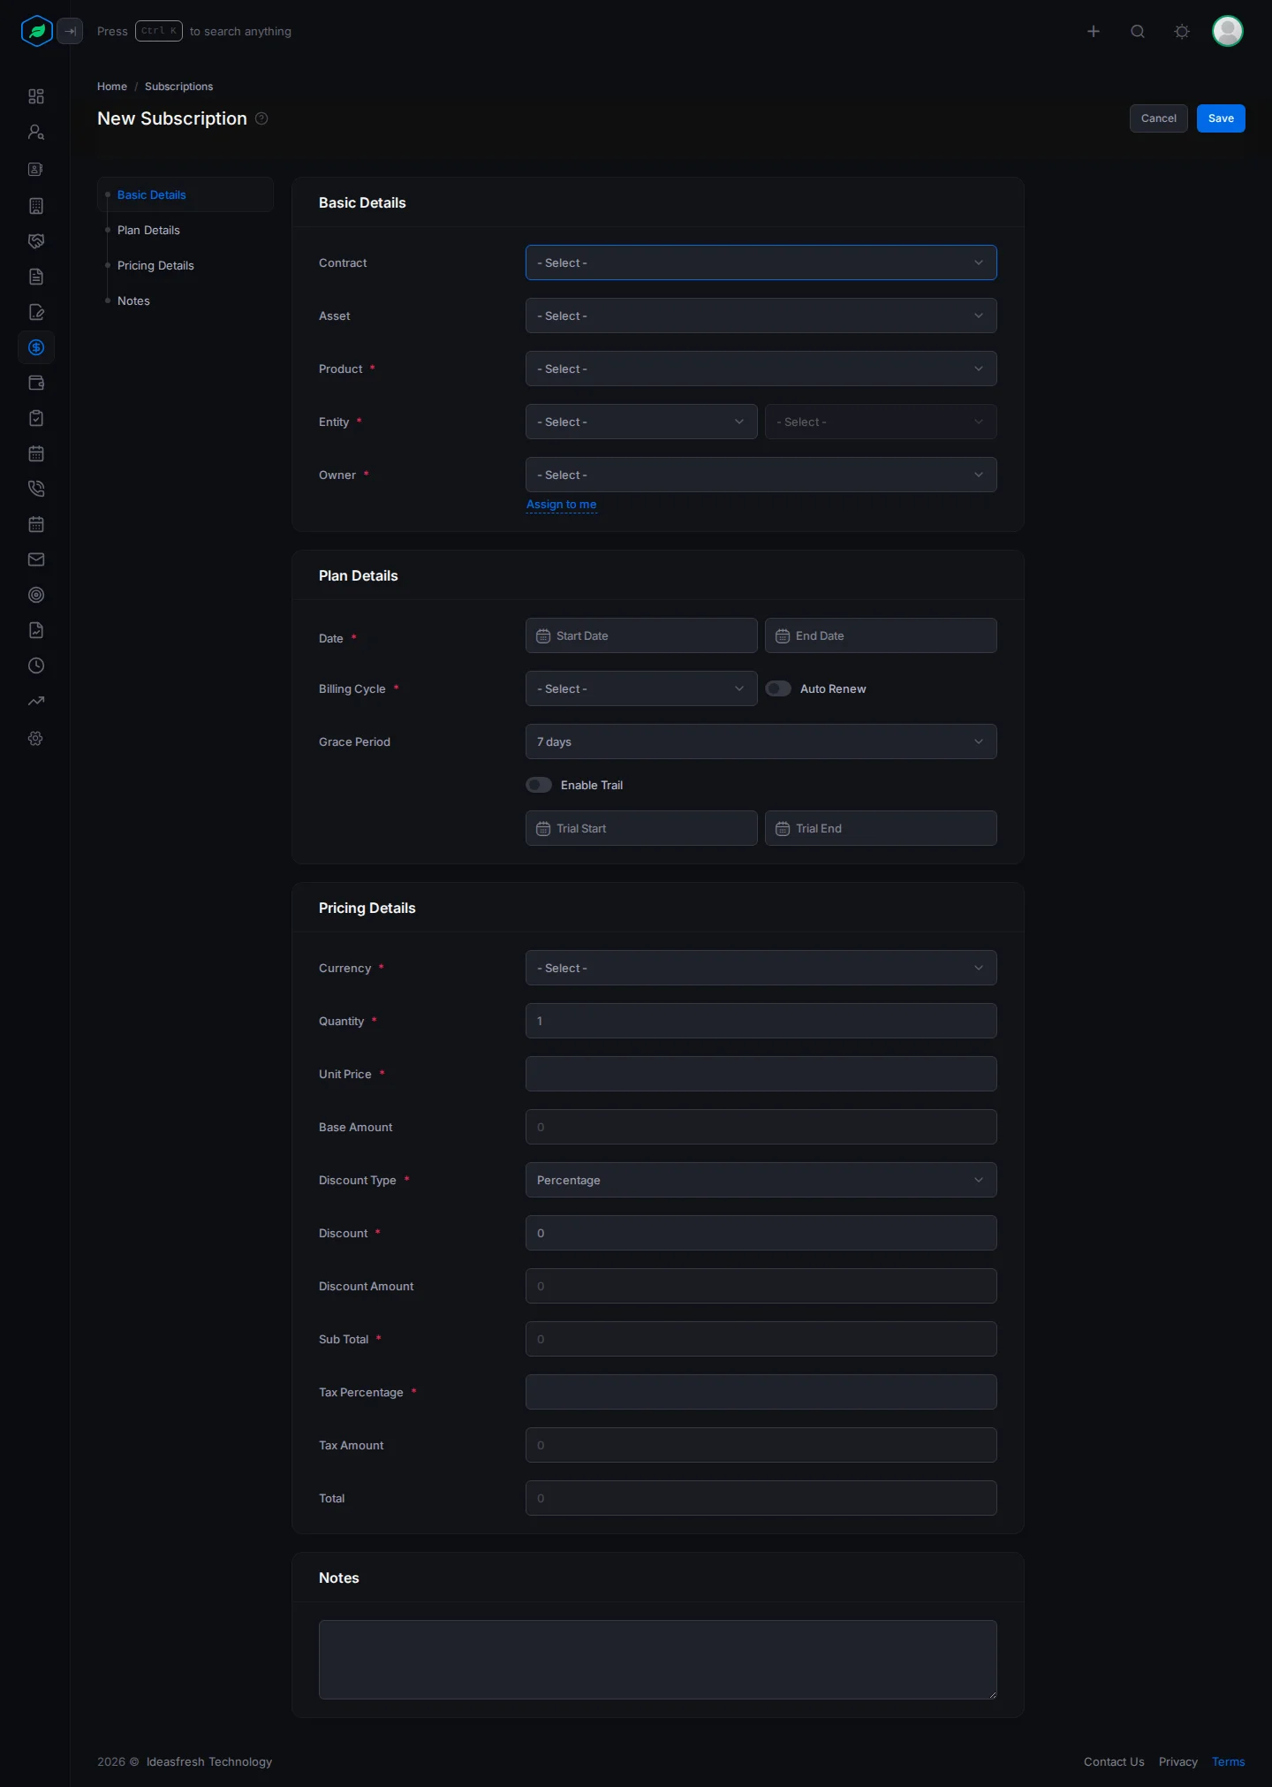Click the document-with-pencil sidebar icon
The width and height of the screenshot is (1272, 1787).
[36, 312]
